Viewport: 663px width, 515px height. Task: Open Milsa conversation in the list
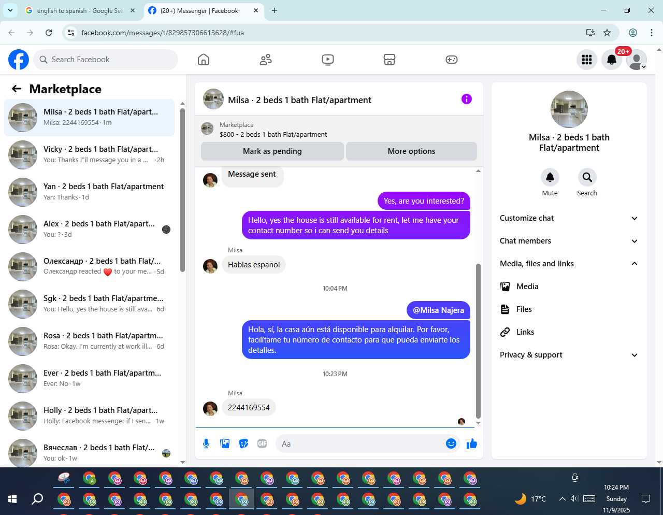click(x=90, y=118)
